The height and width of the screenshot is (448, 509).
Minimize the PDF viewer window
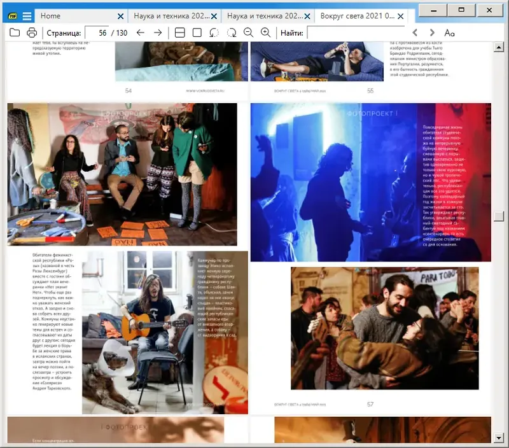pos(433,10)
